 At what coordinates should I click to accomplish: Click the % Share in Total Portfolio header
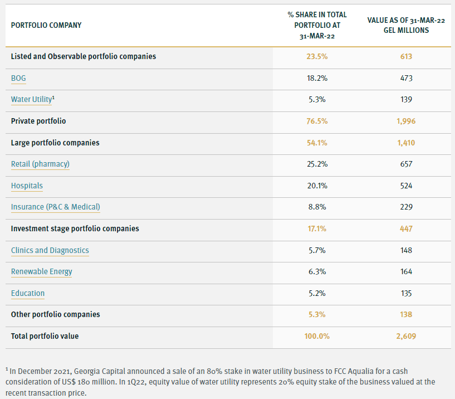317,26
